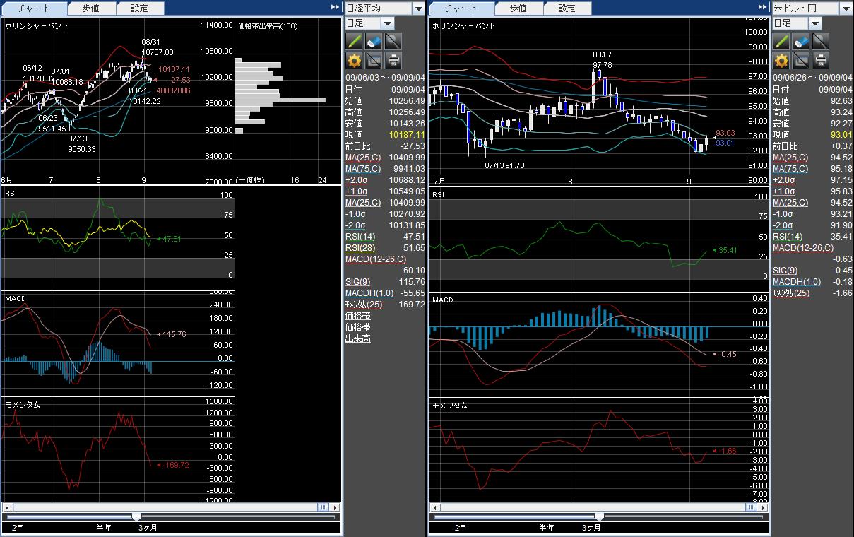Open the 設定 tab in right chart
The width and height of the screenshot is (854, 537).
[567, 8]
